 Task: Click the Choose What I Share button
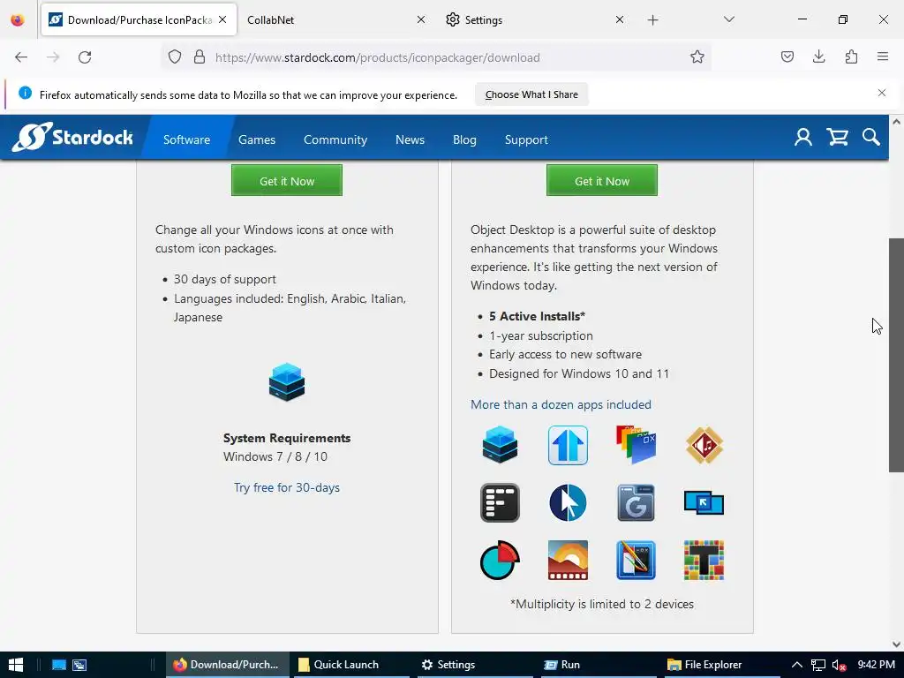pyautogui.click(x=531, y=94)
